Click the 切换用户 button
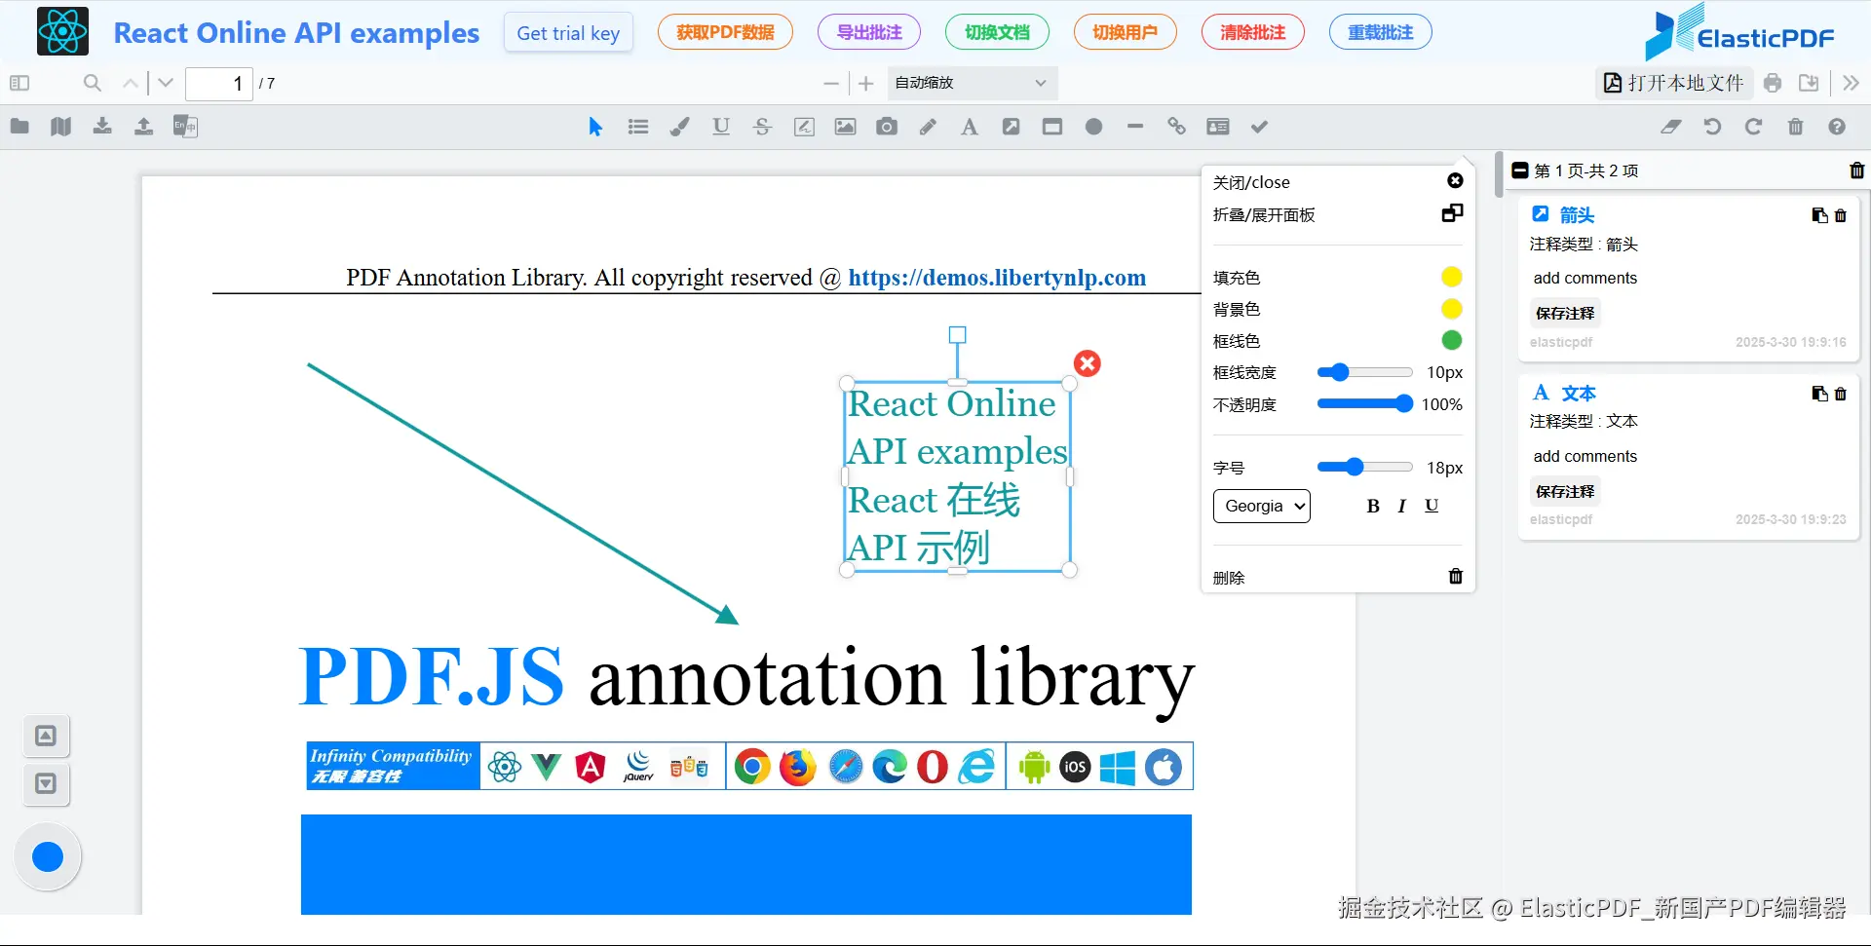Image resolution: width=1871 pixels, height=946 pixels. pyautogui.click(x=1125, y=32)
